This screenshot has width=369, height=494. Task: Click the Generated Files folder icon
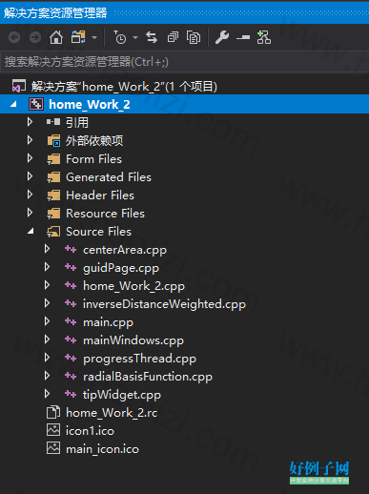(x=53, y=177)
